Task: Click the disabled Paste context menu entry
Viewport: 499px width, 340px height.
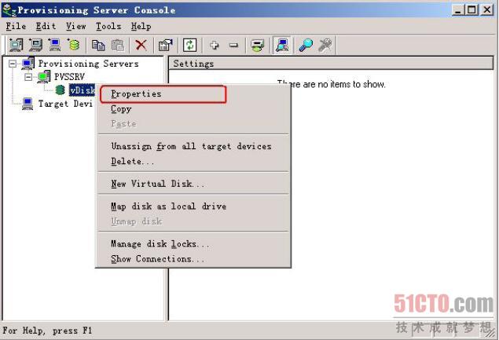Action: pos(193,124)
